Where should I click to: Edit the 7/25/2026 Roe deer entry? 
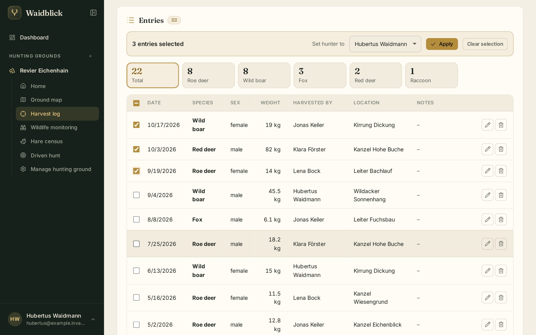pos(487,244)
